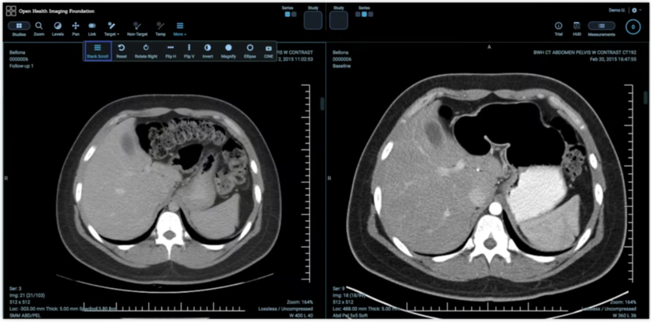Open the settings gear dropdown
The height and width of the screenshot is (322, 651).
636,10
